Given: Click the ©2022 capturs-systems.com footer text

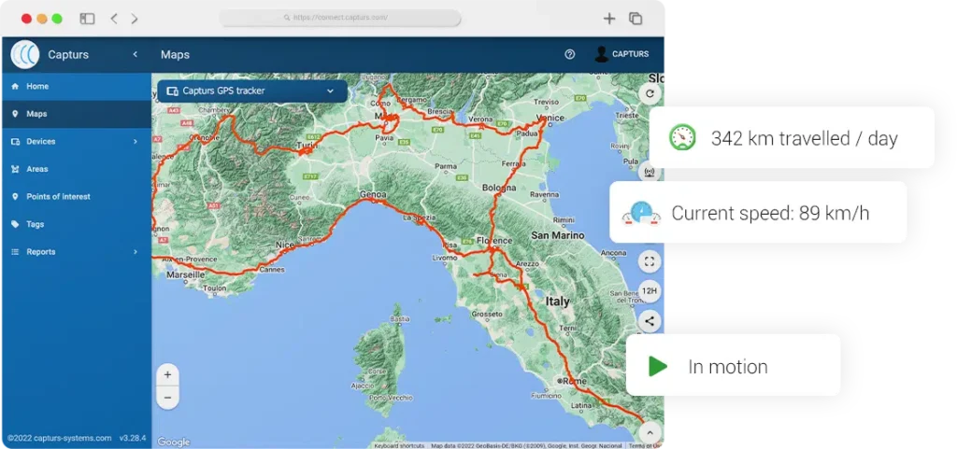Looking at the screenshot, I should (x=59, y=438).
